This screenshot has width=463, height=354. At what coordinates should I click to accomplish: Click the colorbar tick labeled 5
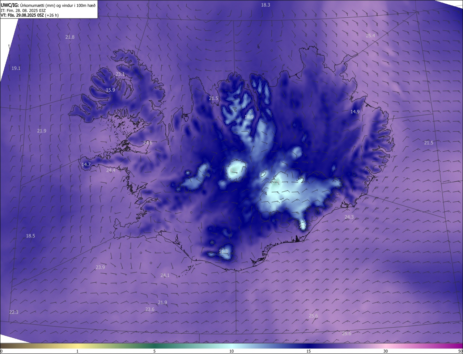click(x=154, y=351)
